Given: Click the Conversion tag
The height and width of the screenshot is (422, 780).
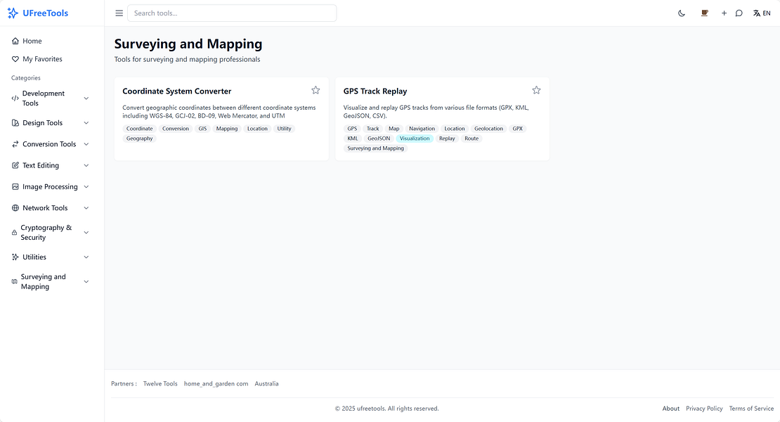Looking at the screenshot, I should [x=176, y=129].
